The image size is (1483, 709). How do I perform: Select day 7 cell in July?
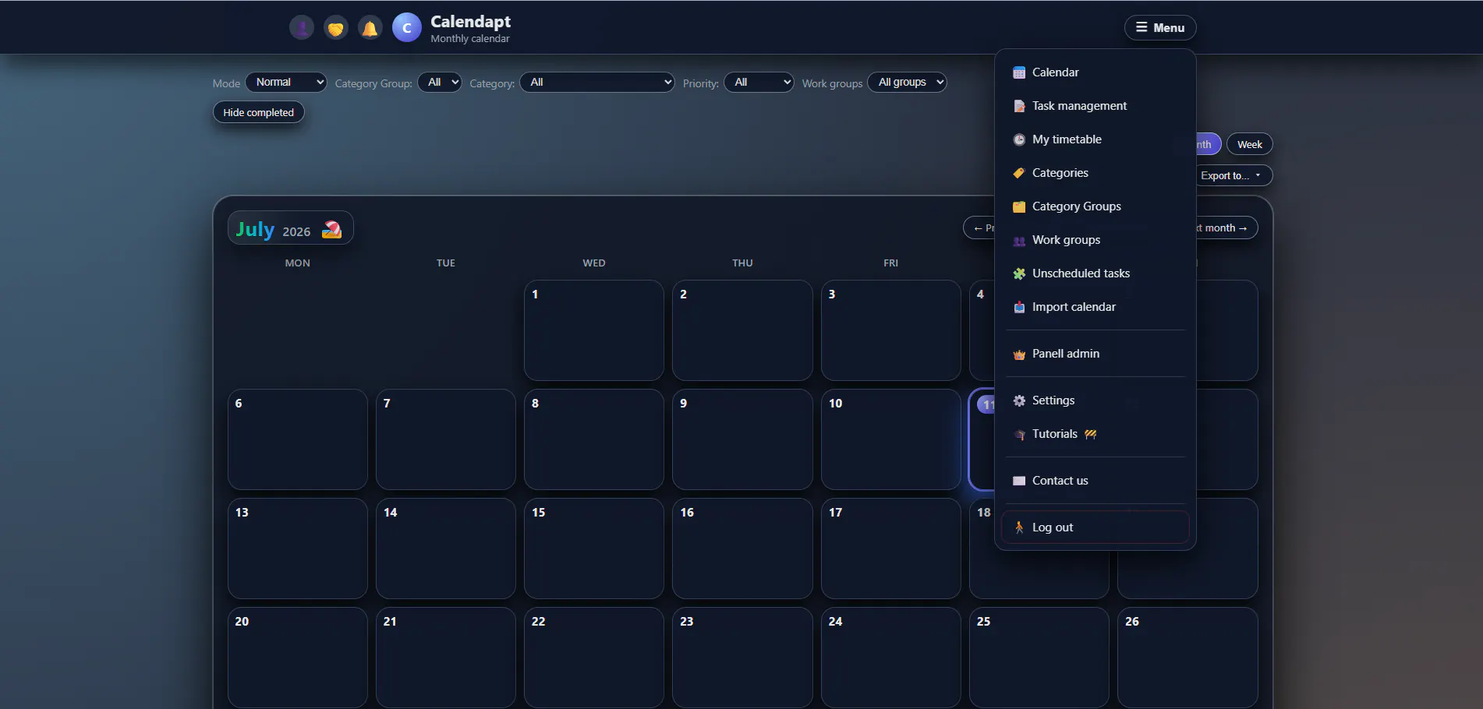(x=446, y=439)
